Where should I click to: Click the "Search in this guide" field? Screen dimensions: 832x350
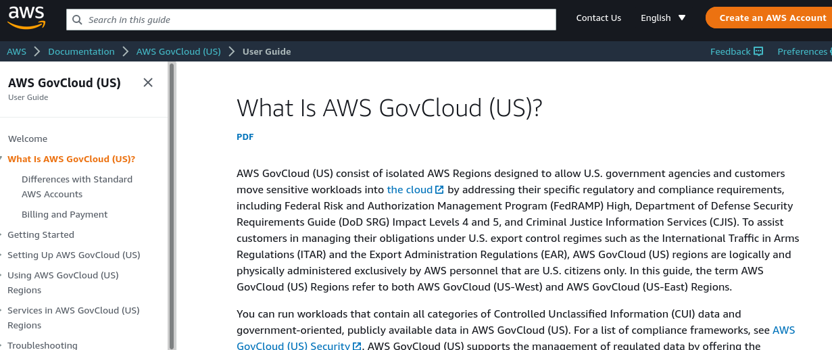point(311,20)
